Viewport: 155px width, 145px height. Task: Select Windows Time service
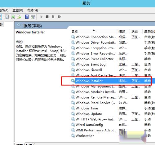pos(113,108)
